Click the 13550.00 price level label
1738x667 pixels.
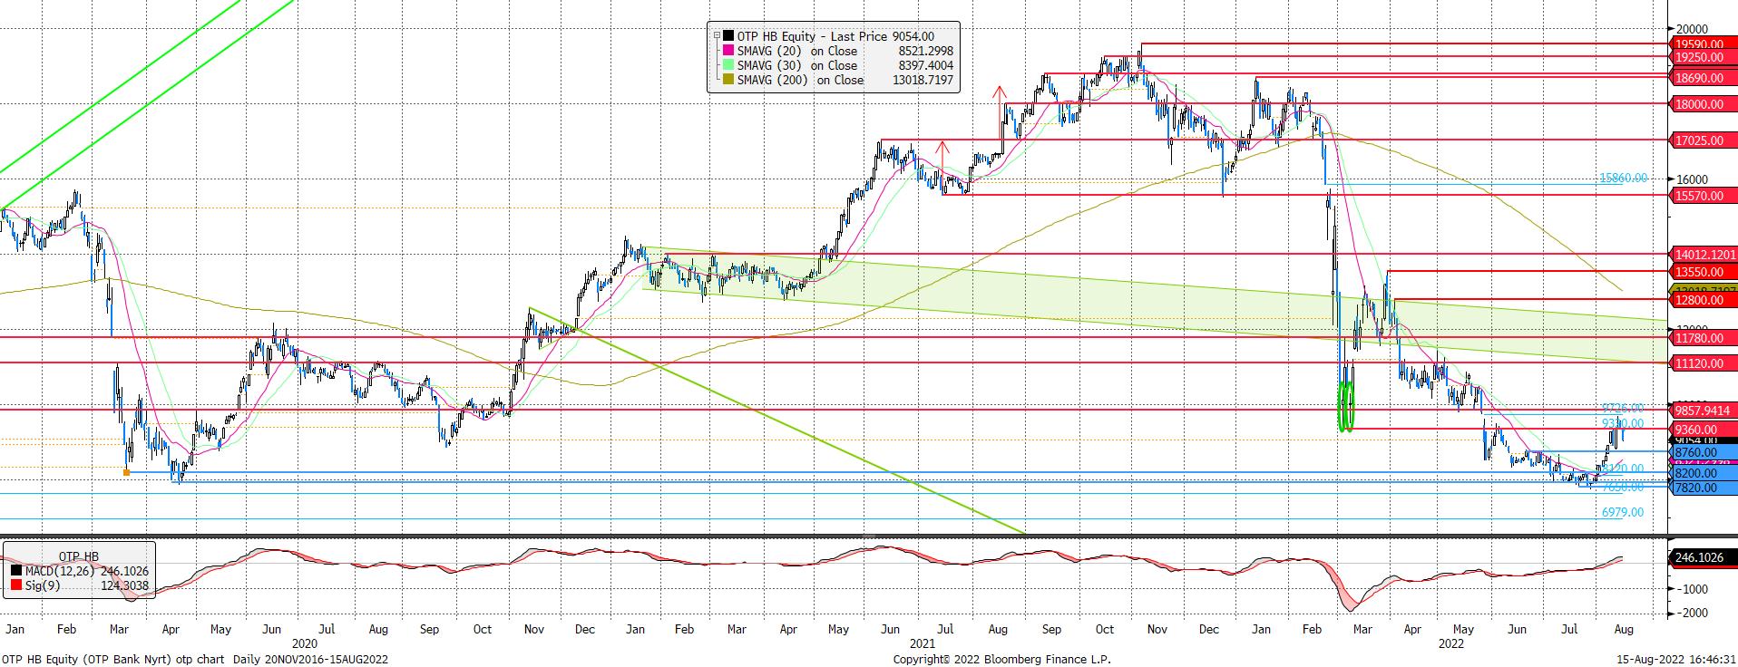click(1703, 272)
